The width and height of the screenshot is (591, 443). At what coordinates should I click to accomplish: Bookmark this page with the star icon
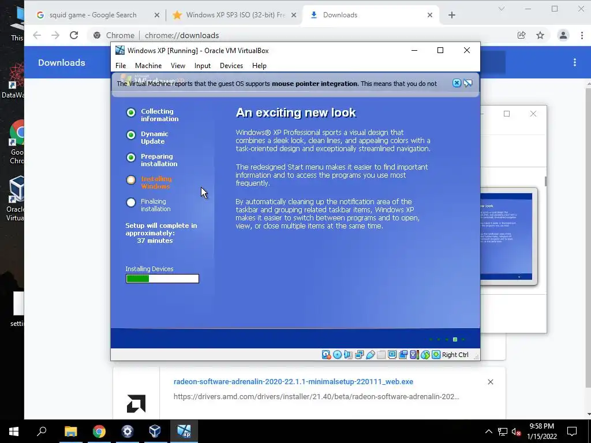click(540, 35)
